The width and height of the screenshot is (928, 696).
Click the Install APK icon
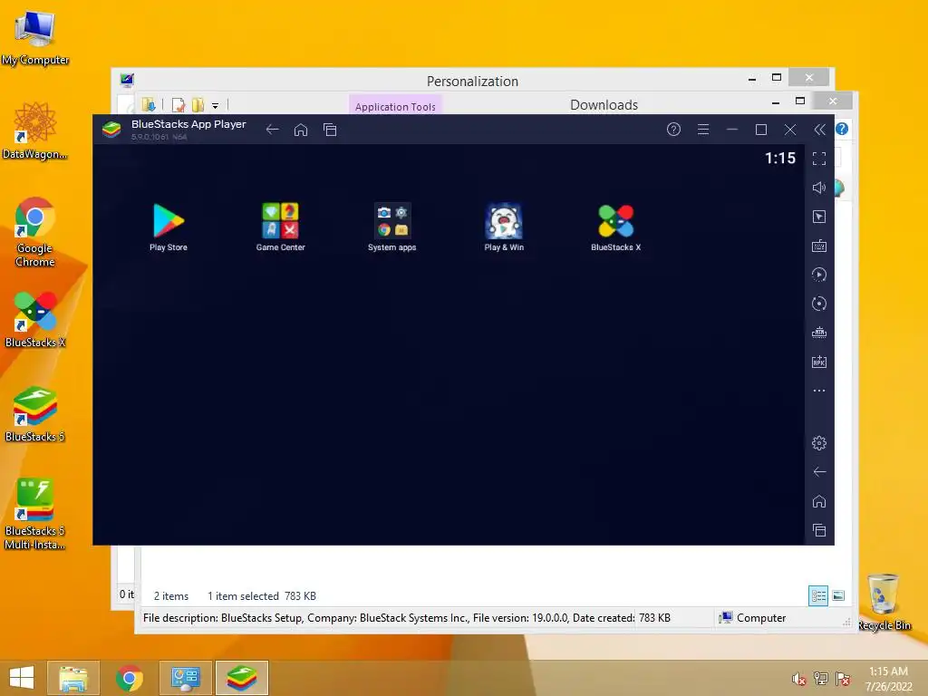coord(819,362)
